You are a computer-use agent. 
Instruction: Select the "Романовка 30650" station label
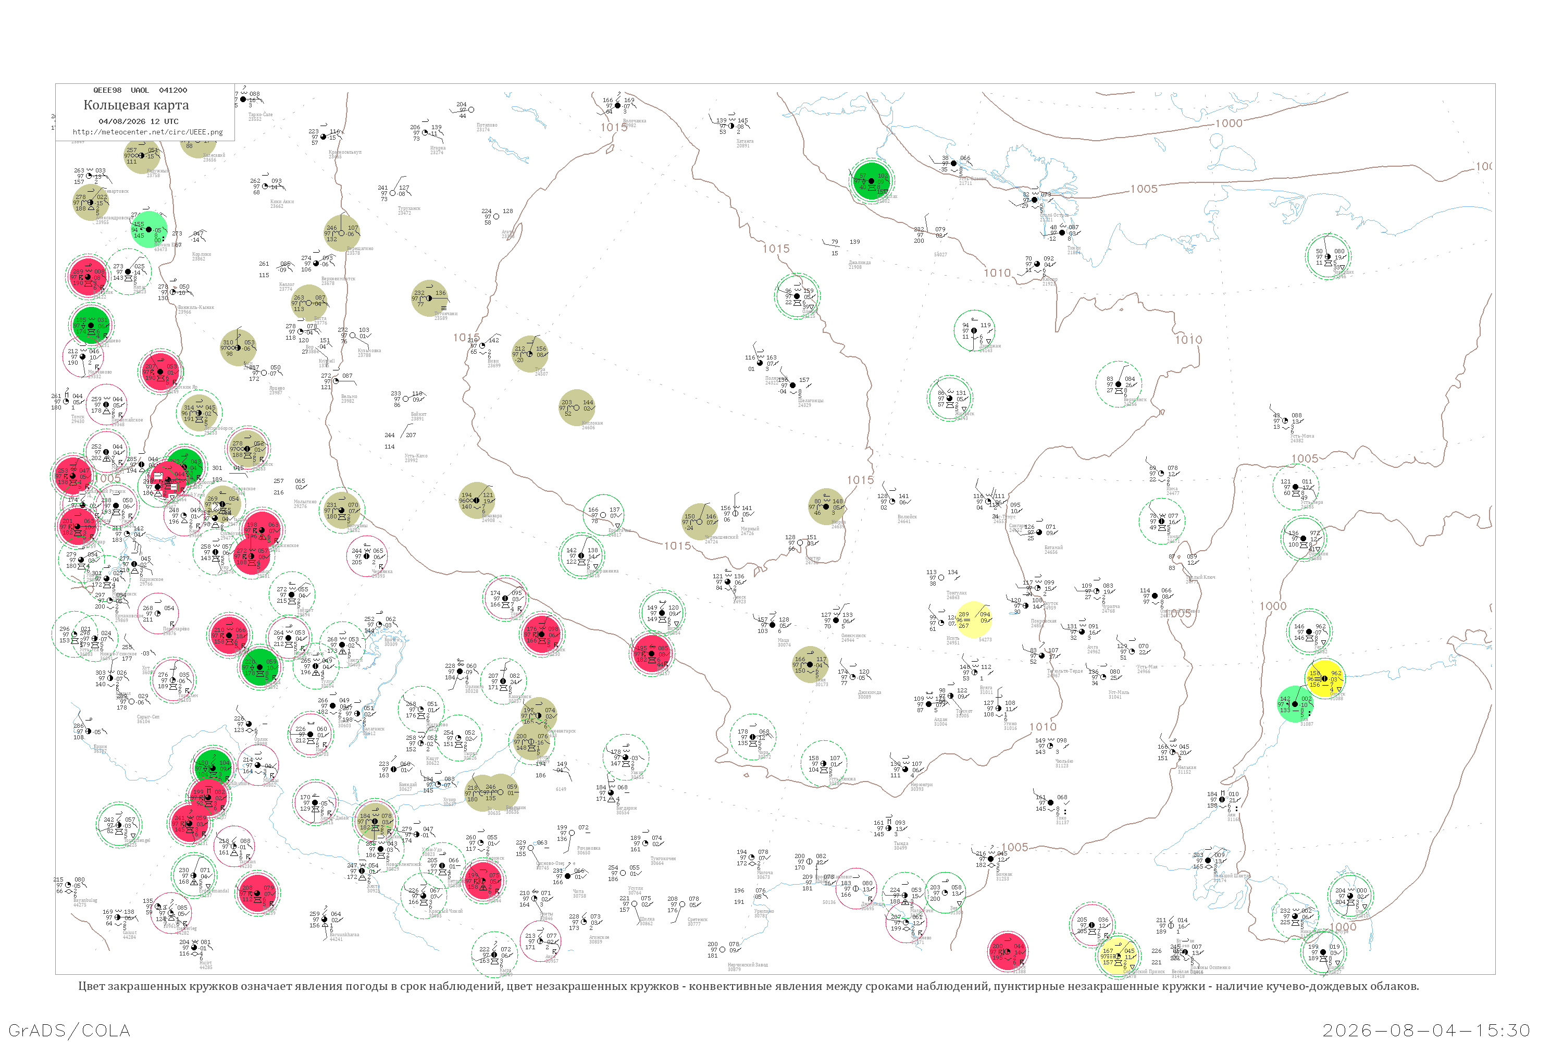588,850
